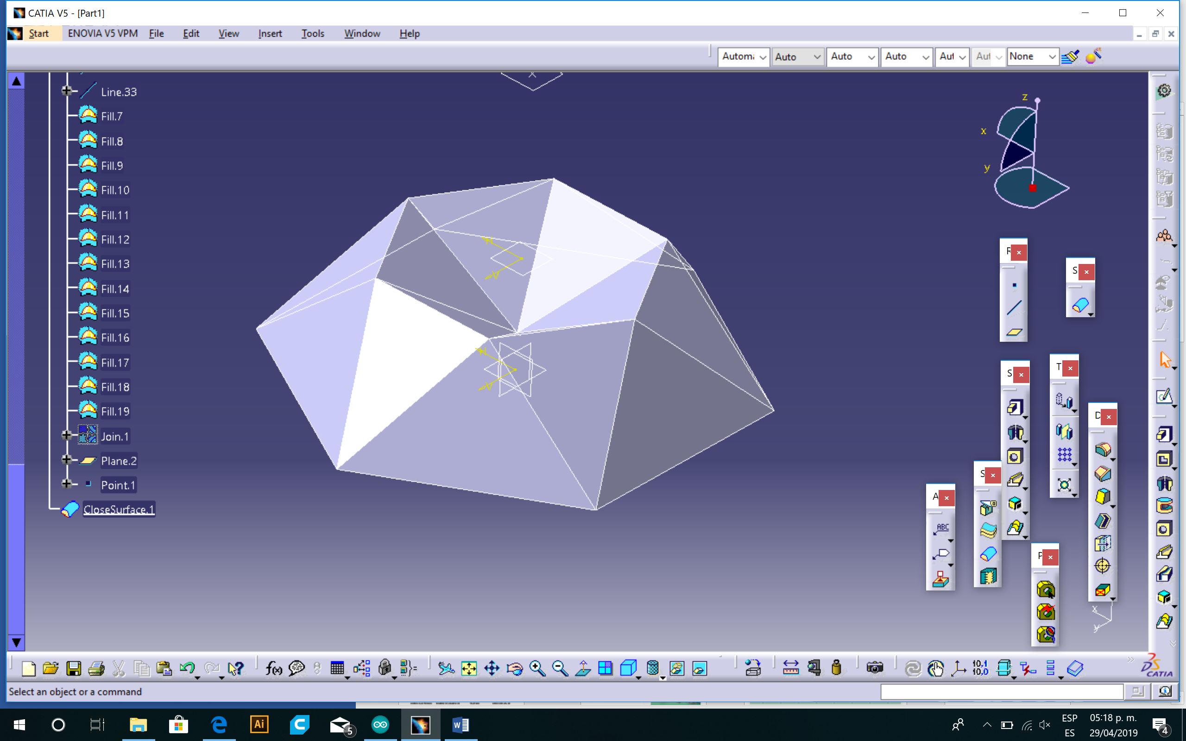Click the Isometric View cube icon
Screen dimensions: 1186x741
point(628,668)
